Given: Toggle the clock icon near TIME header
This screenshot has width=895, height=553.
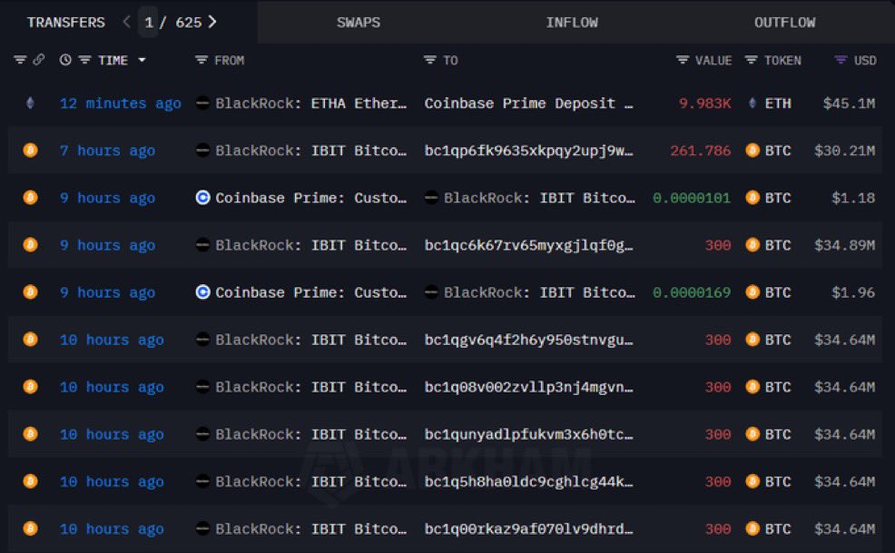Looking at the screenshot, I should (64, 60).
